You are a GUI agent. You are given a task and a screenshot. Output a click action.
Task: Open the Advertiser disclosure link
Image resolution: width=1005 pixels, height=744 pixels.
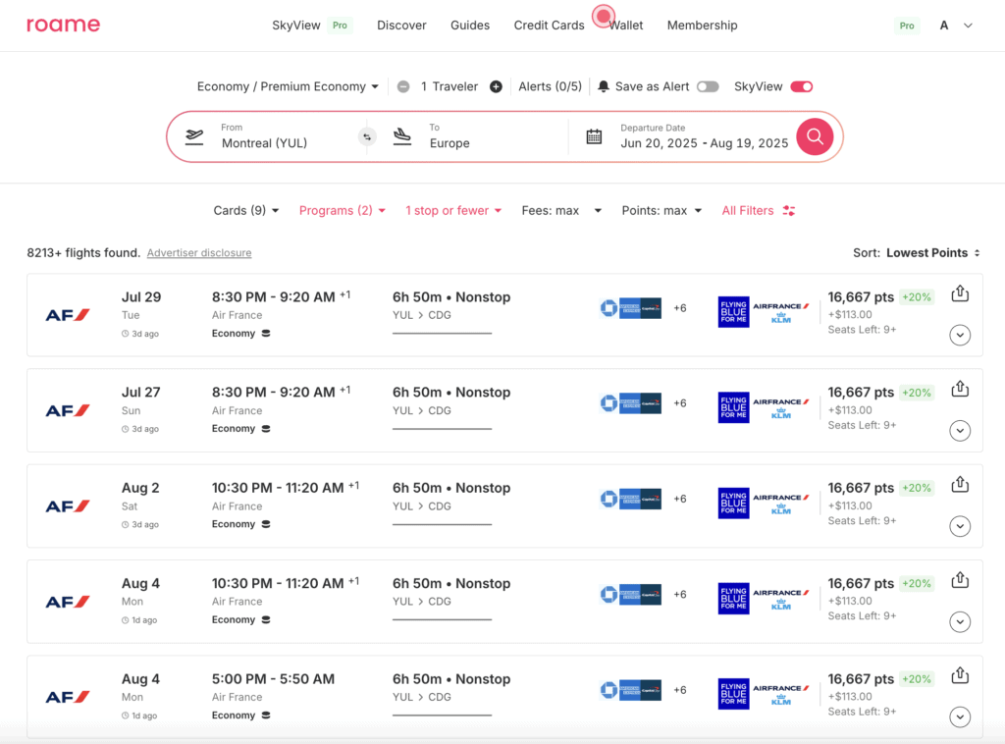tap(198, 253)
